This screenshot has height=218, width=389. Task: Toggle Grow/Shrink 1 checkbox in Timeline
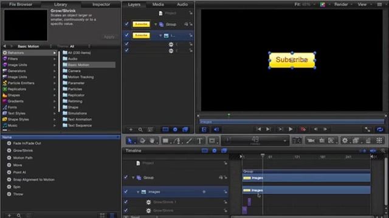(126, 202)
